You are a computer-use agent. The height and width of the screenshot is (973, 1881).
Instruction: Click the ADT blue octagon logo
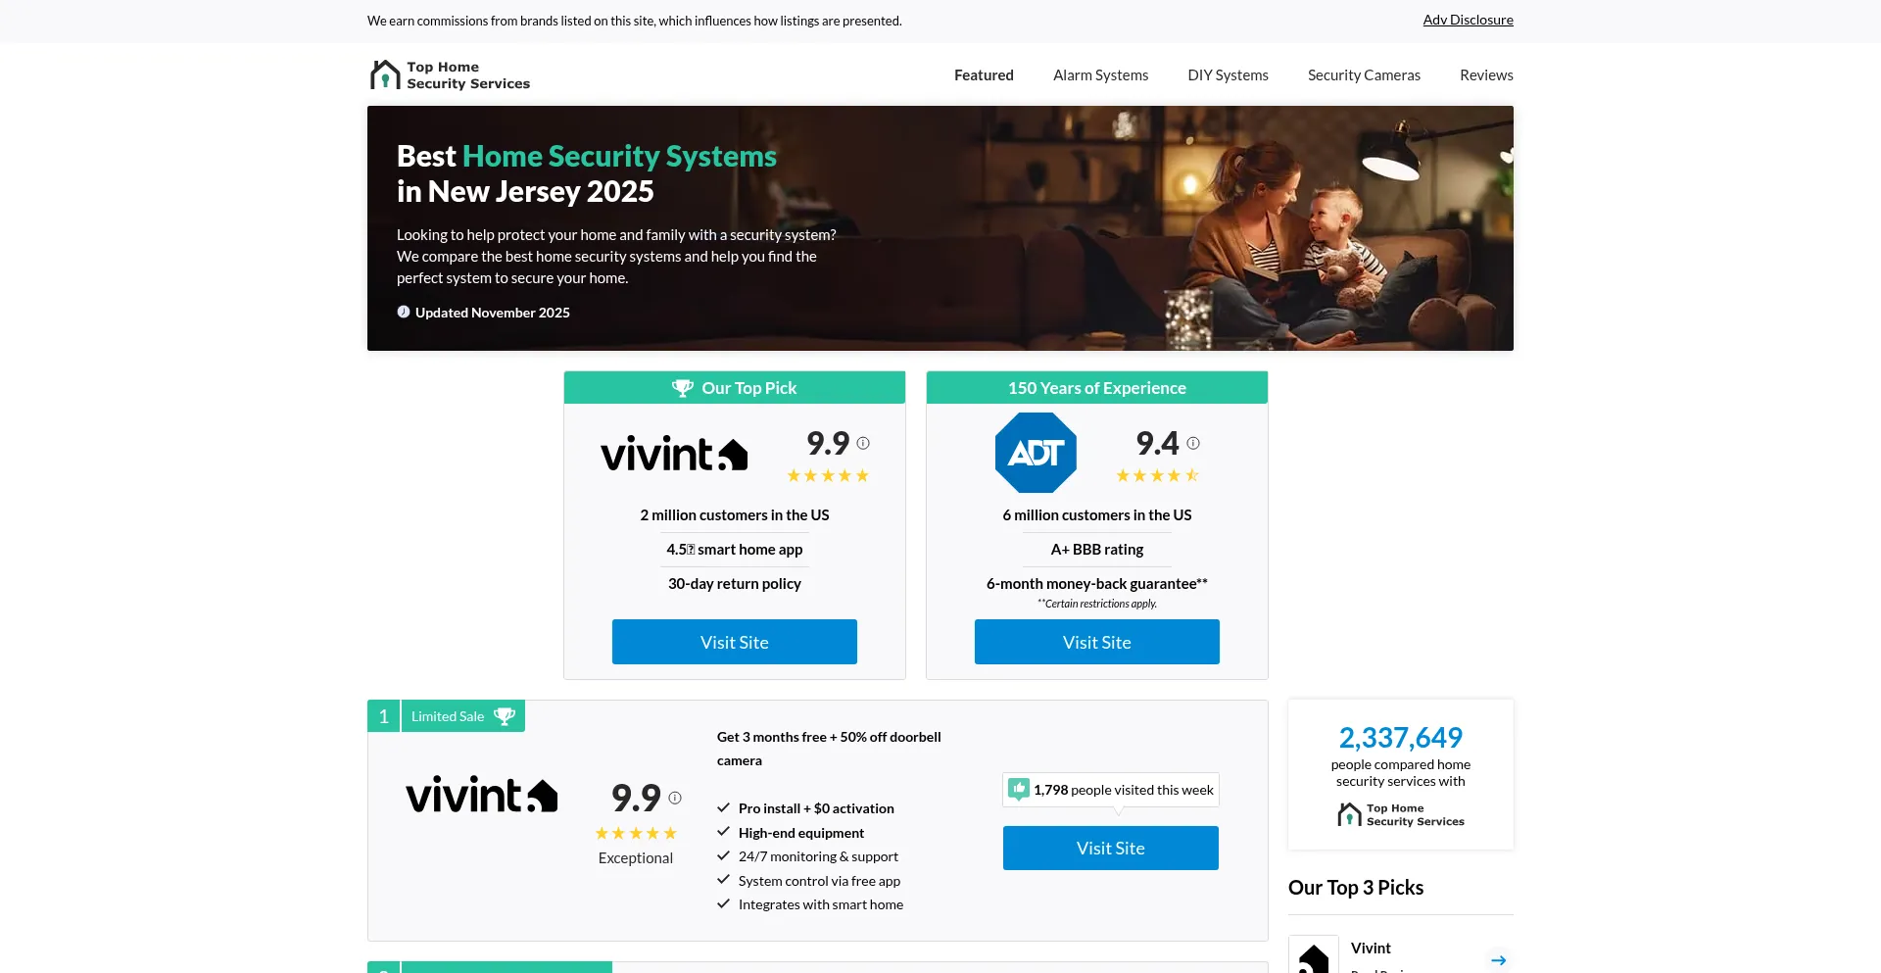click(x=1036, y=453)
